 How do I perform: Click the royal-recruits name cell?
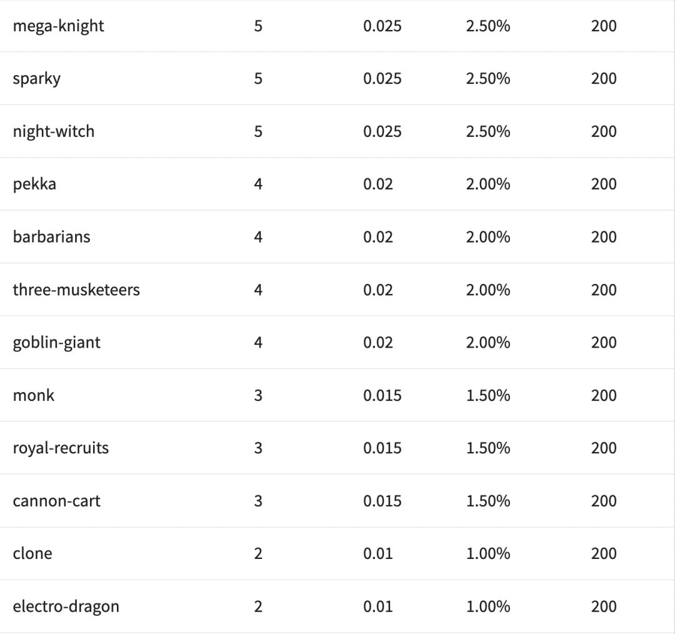[x=61, y=448]
